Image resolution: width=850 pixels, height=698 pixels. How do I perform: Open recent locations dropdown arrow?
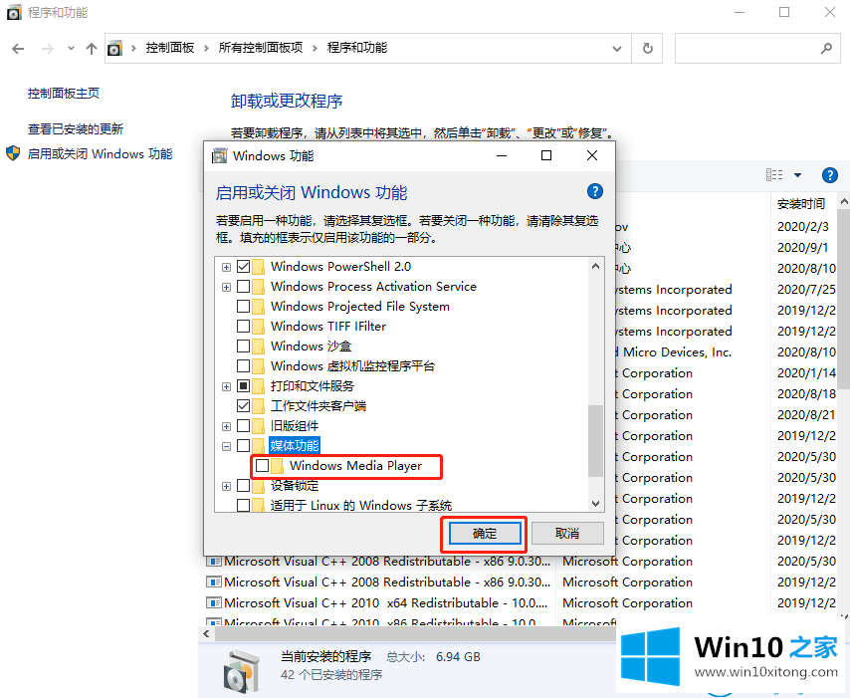pos(71,49)
